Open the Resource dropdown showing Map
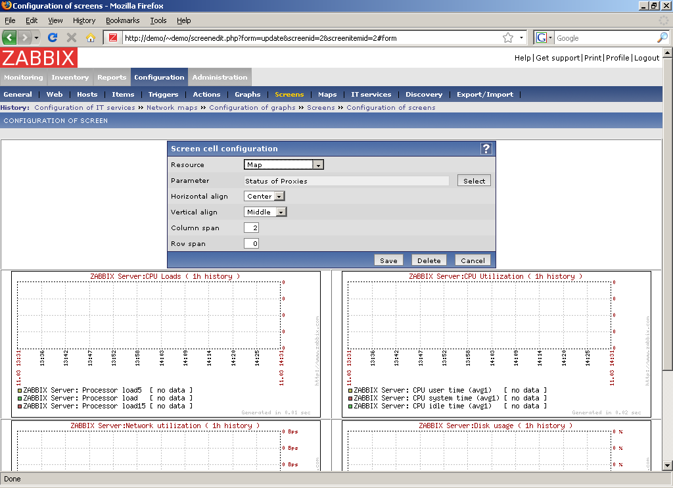This screenshot has height=488, width=673. pos(284,165)
